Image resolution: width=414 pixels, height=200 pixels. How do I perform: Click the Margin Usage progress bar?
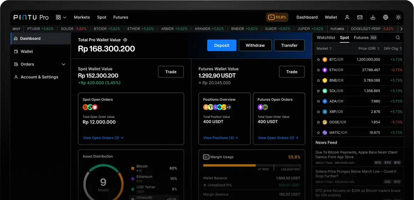251,165
